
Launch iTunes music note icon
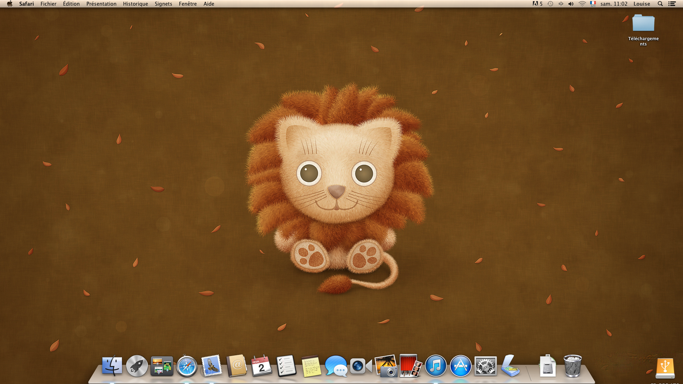(x=435, y=366)
